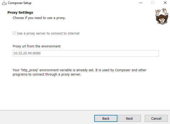
Task: Select the 10.32.20.40:8080 proxy address text
Action: click(x=27, y=53)
